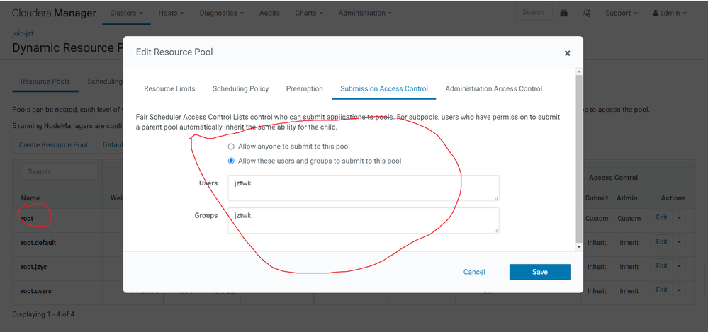Cancel editing the resource pool
The height and width of the screenshot is (332, 708).
point(474,272)
